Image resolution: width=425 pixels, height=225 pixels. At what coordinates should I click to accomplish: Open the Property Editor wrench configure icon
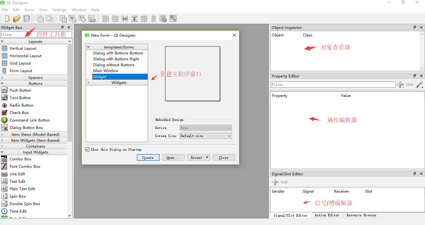tap(420, 85)
